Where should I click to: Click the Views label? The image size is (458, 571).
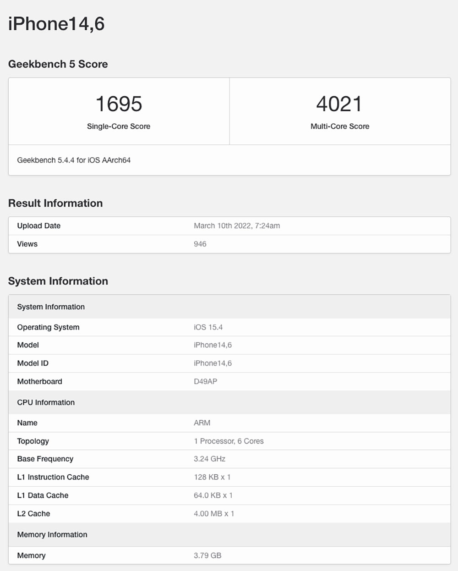coord(27,244)
